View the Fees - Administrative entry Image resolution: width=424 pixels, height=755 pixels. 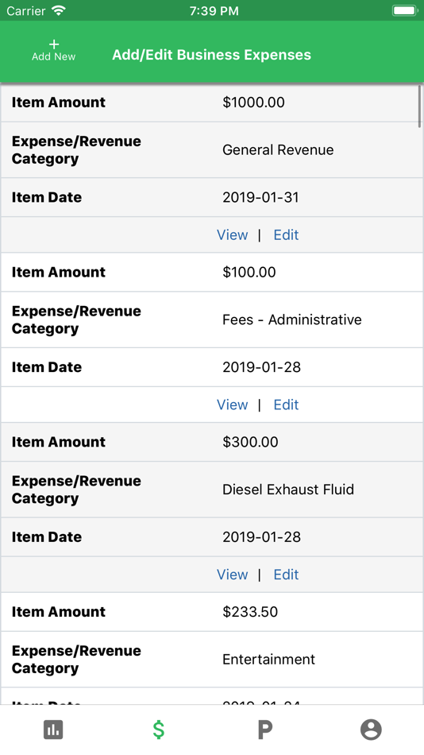pos(233,405)
